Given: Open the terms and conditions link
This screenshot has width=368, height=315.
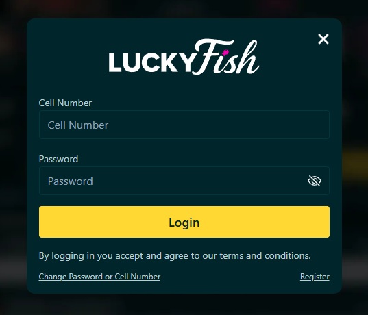Looking at the screenshot, I should (x=264, y=255).
